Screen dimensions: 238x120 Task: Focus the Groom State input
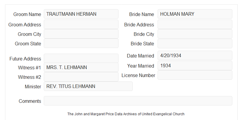[81, 43]
